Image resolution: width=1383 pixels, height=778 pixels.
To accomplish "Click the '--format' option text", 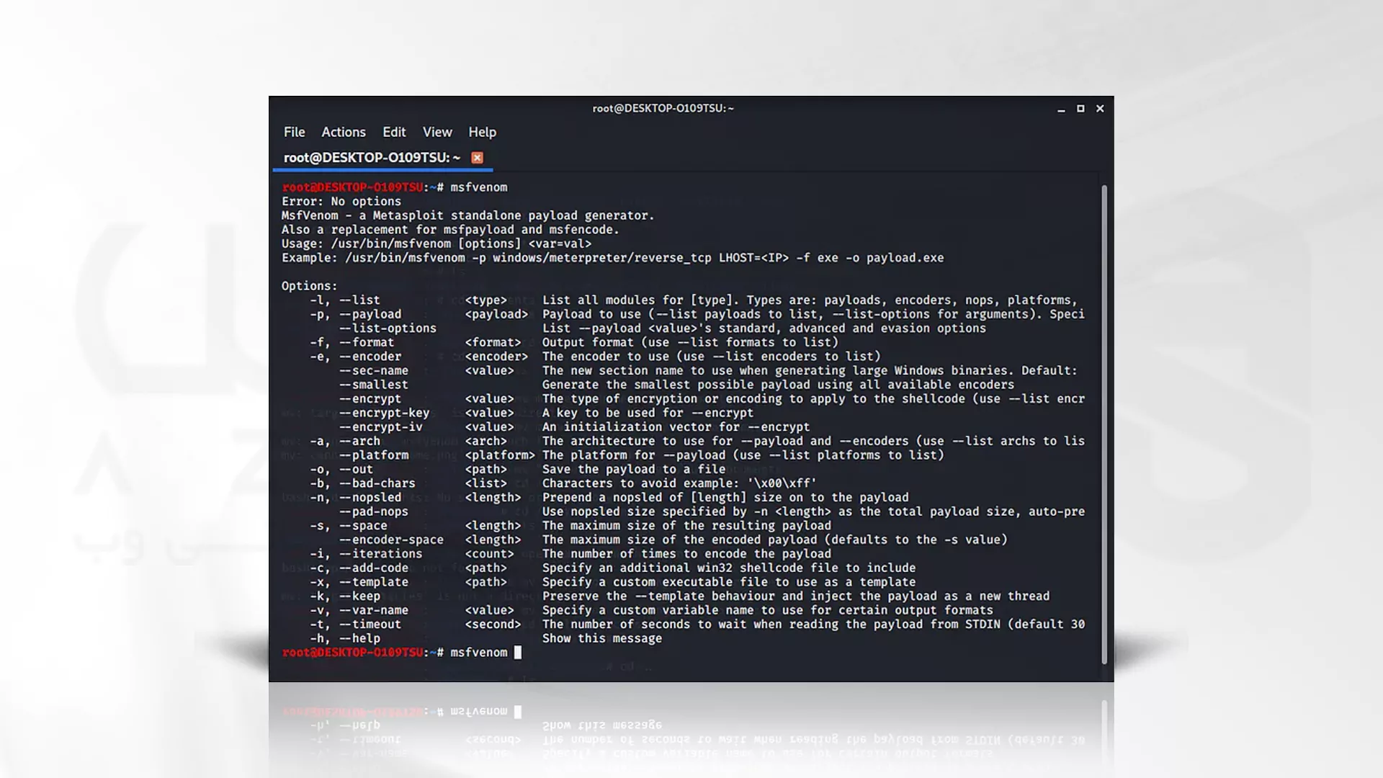I will tap(367, 342).
